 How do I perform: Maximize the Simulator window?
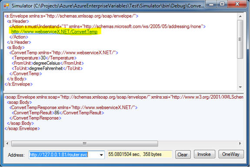tap(222, 4)
